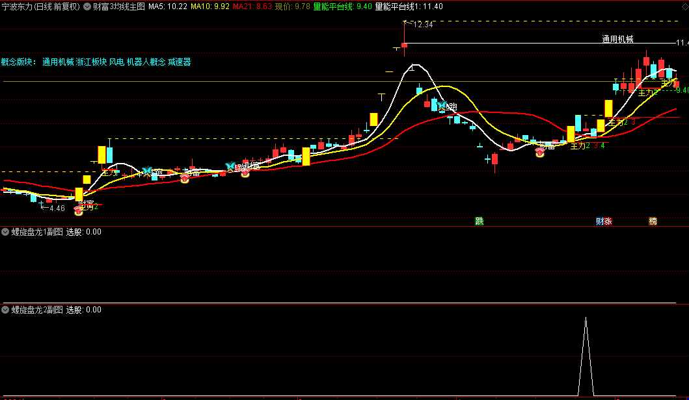Click 选股: 0.00 in 螺旋盘龙2副图 panel
Viewport: 689px width, 400px height.
coord(83,310)
